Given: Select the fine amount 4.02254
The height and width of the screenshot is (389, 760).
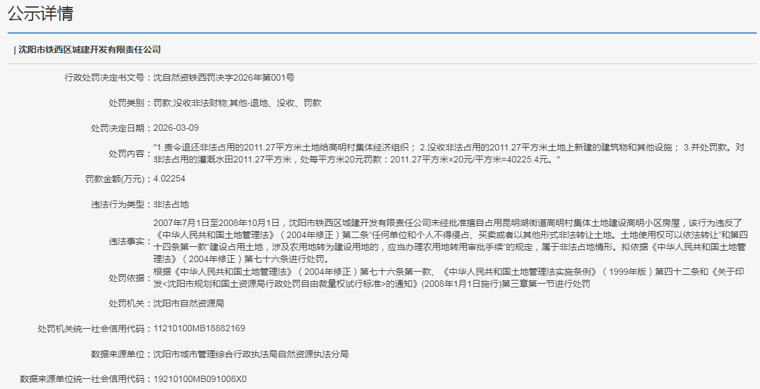Looking at the screenshot, I should (x=169, y=179).
